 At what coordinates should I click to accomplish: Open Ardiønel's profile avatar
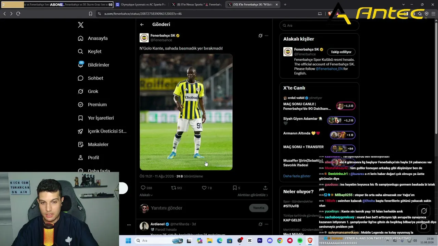pyautogui.click(x=144, y=226)
